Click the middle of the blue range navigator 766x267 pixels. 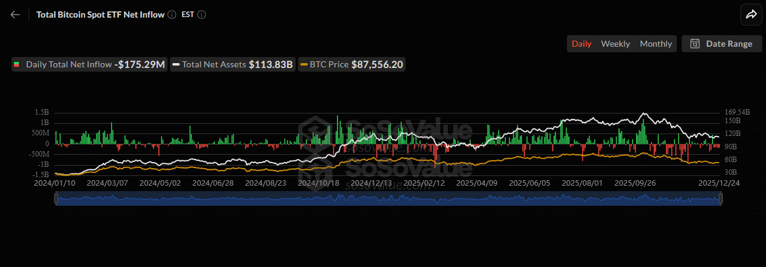[388, 198]
